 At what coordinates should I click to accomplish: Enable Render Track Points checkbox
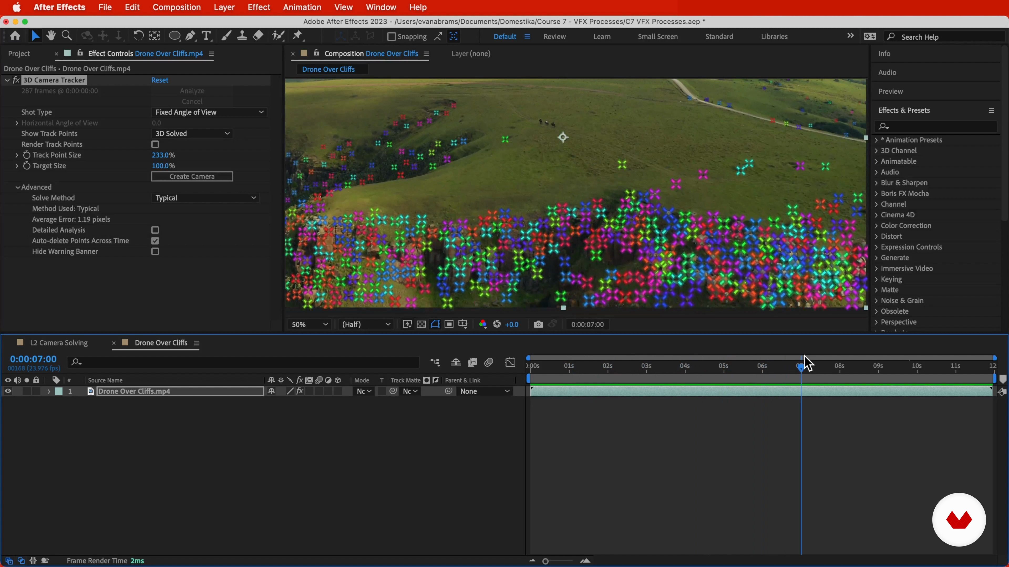[x=155, y=144]
